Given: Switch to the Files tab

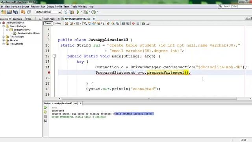Looking at the screenshot, I should point(29,19).
